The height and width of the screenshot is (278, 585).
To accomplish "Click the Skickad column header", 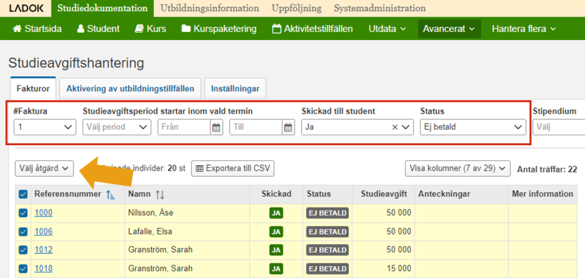I will [x=276, y=194].
